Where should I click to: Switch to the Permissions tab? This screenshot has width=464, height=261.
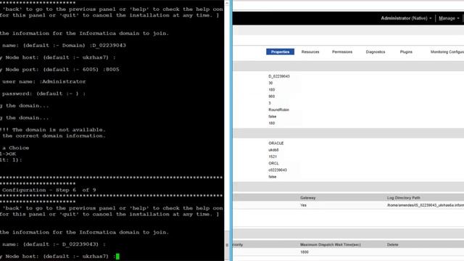tap(342, 51)
